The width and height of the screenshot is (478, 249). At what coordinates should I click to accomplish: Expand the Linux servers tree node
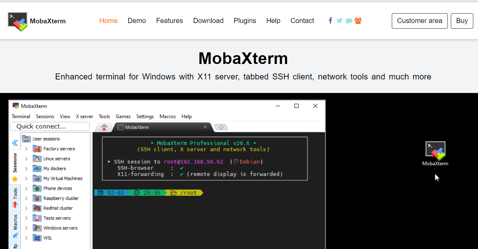tap(26, 159)
